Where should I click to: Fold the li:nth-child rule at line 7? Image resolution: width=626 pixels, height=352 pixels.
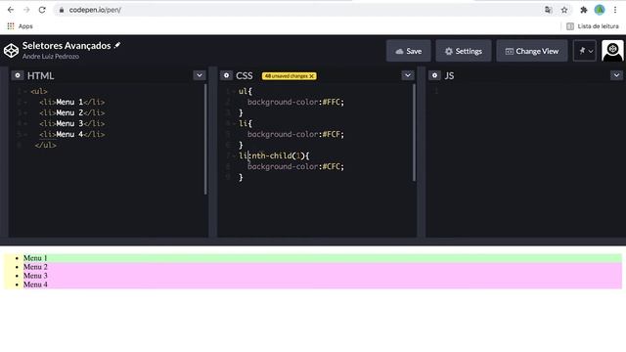(x=234, y=156)
